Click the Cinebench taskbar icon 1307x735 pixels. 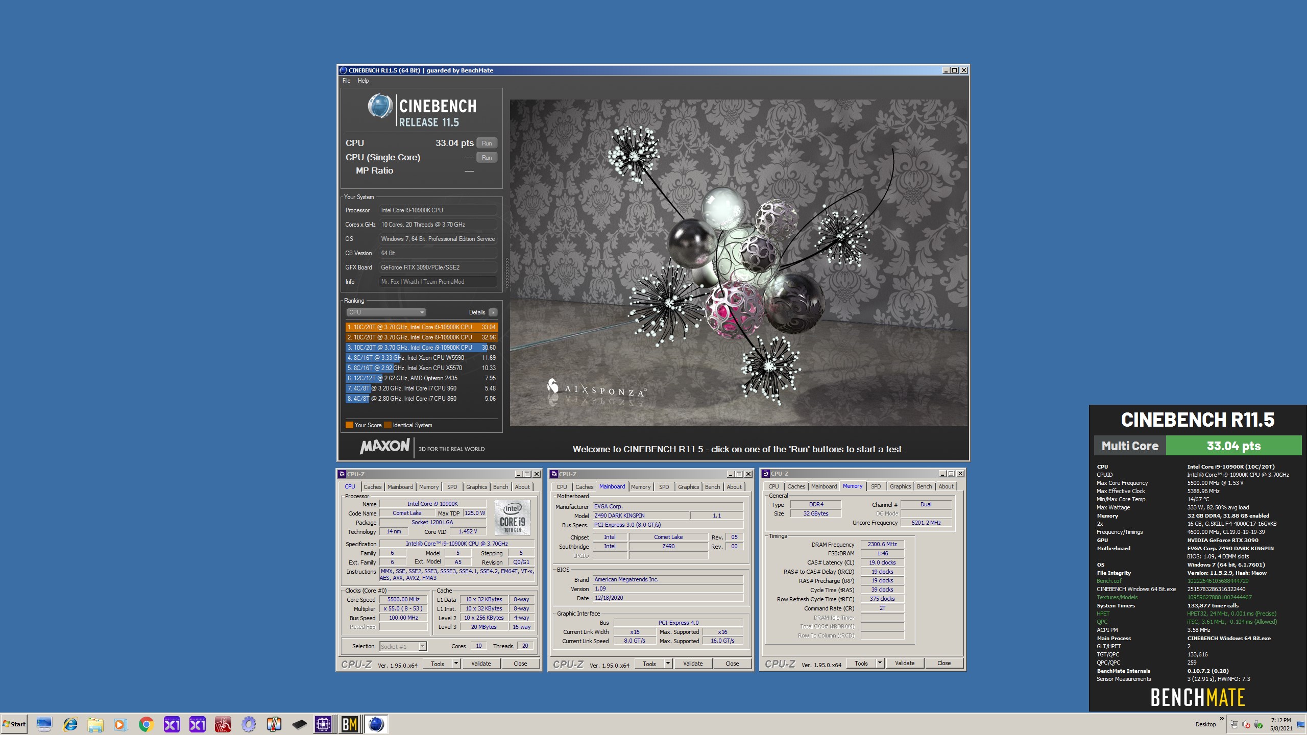pyautogui.click(x=376, y=724)
